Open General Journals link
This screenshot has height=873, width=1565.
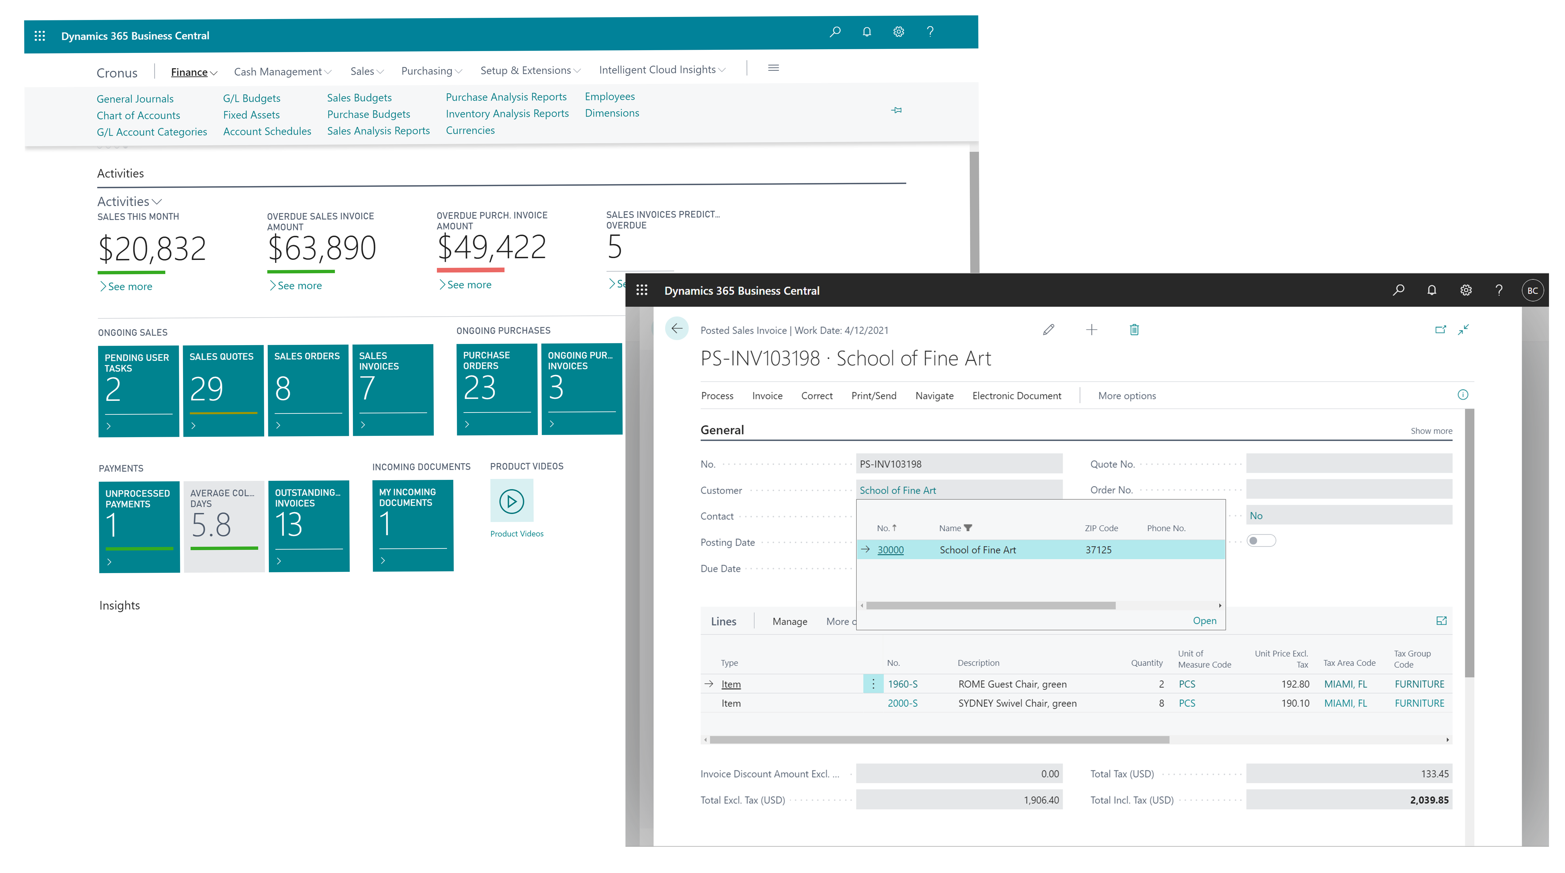135,99
